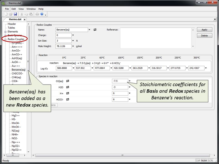Open the Window menu
Screen dimensions: 219x164
coord(31,9)
